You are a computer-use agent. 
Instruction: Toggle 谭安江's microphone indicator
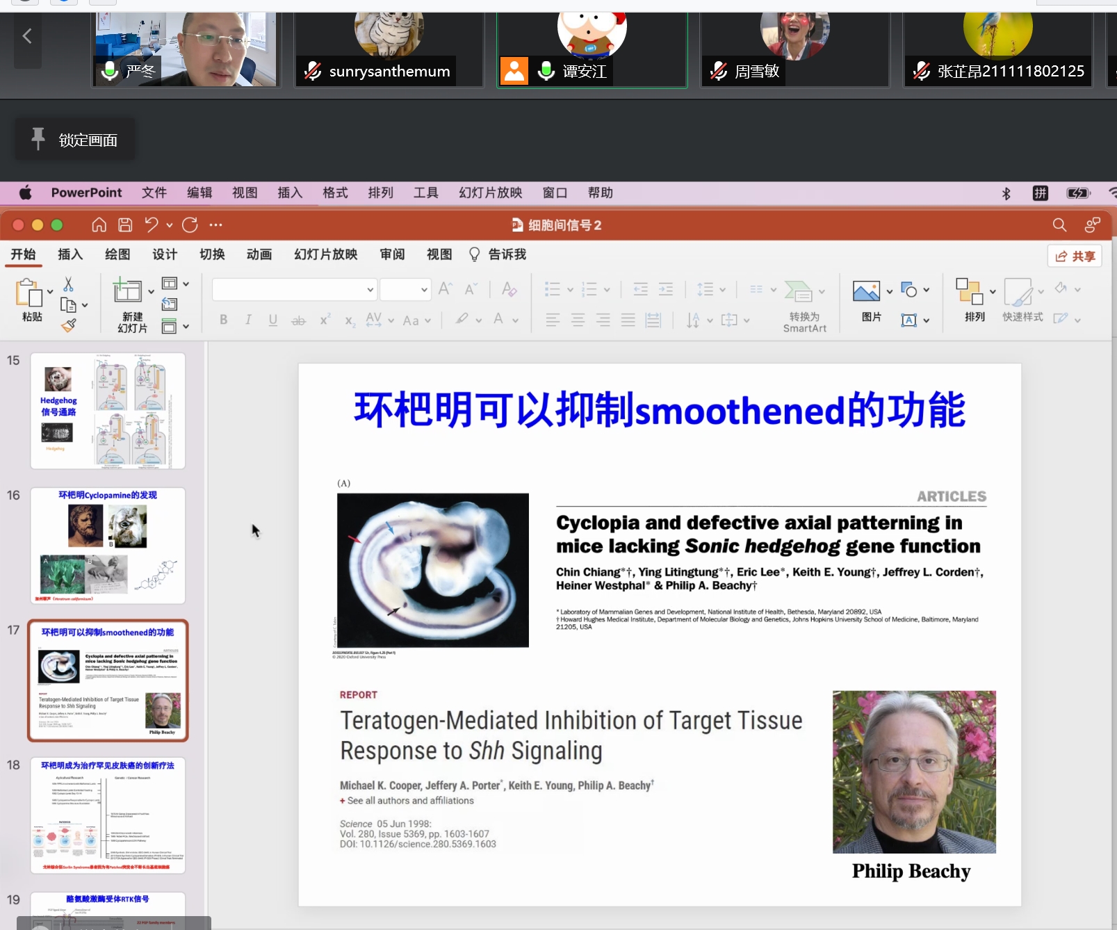coord(546,70)
